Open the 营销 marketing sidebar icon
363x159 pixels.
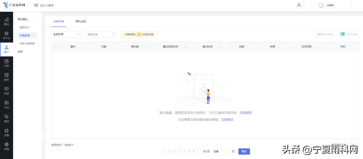click(6, 119)
